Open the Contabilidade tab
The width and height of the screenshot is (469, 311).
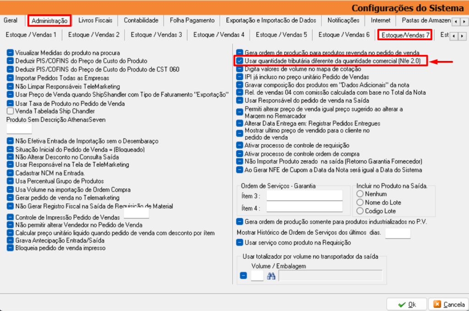141,20
